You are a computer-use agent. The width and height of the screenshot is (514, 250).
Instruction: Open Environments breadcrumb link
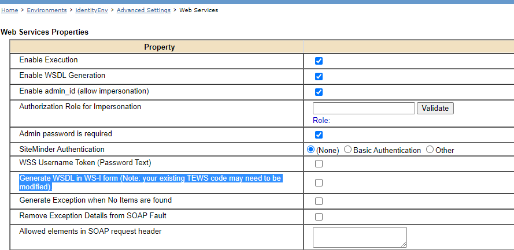[x=47, y=10]
